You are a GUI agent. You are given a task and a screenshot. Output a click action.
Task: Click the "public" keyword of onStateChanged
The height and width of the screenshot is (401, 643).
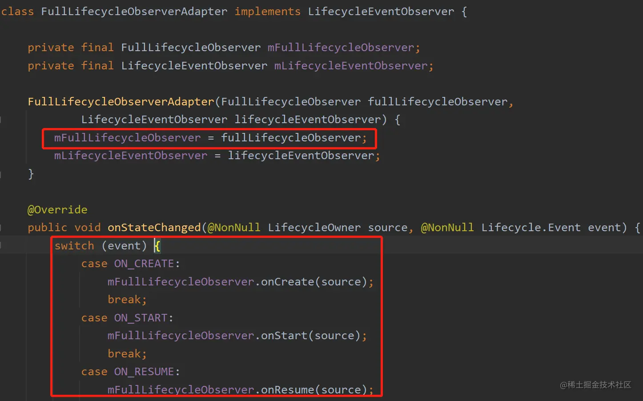pos(48,228)
